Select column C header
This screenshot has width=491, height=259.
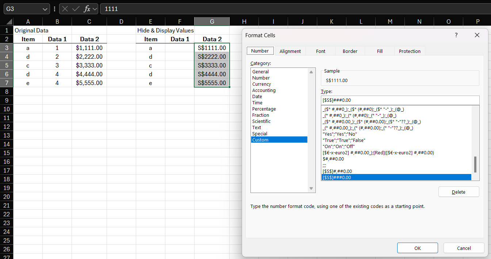(x=89, y=22)
